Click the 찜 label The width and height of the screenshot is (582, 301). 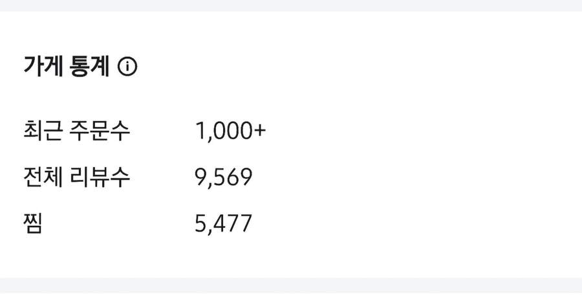[x=32, y=224]
